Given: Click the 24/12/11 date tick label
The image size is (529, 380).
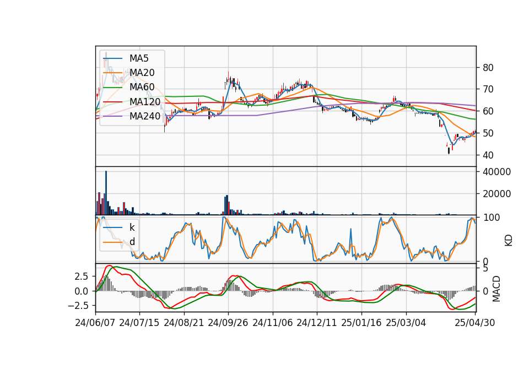Looking at the screenshot, I should pos(317,323).
